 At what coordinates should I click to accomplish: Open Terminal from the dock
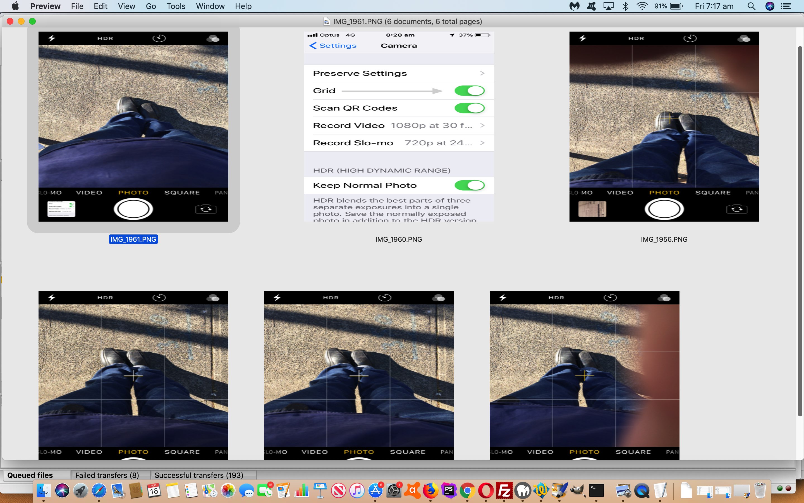(x=596, y=491)
